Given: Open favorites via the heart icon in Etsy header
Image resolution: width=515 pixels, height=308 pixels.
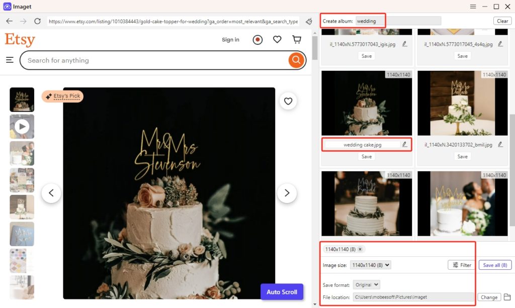Looking at the screenshot, I should click(x=277, y=39).
